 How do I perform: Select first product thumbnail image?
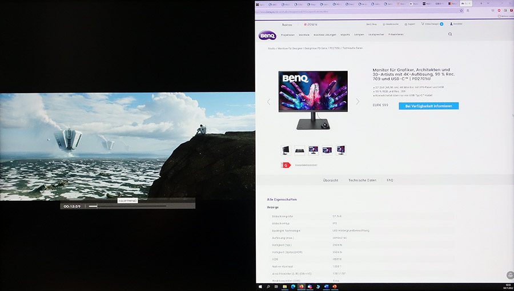coord(286,150)
